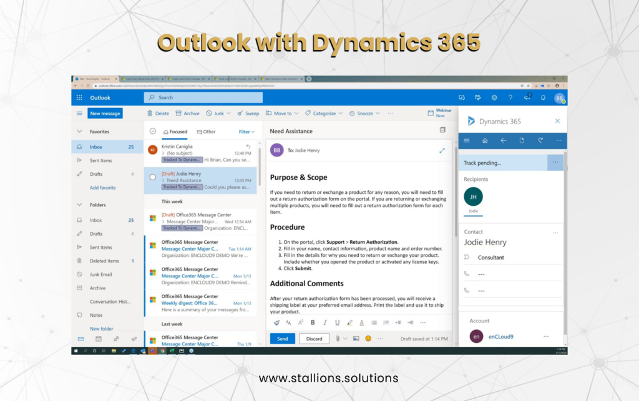Click the New folder link

pyautogui.click(x=102, y=329)
